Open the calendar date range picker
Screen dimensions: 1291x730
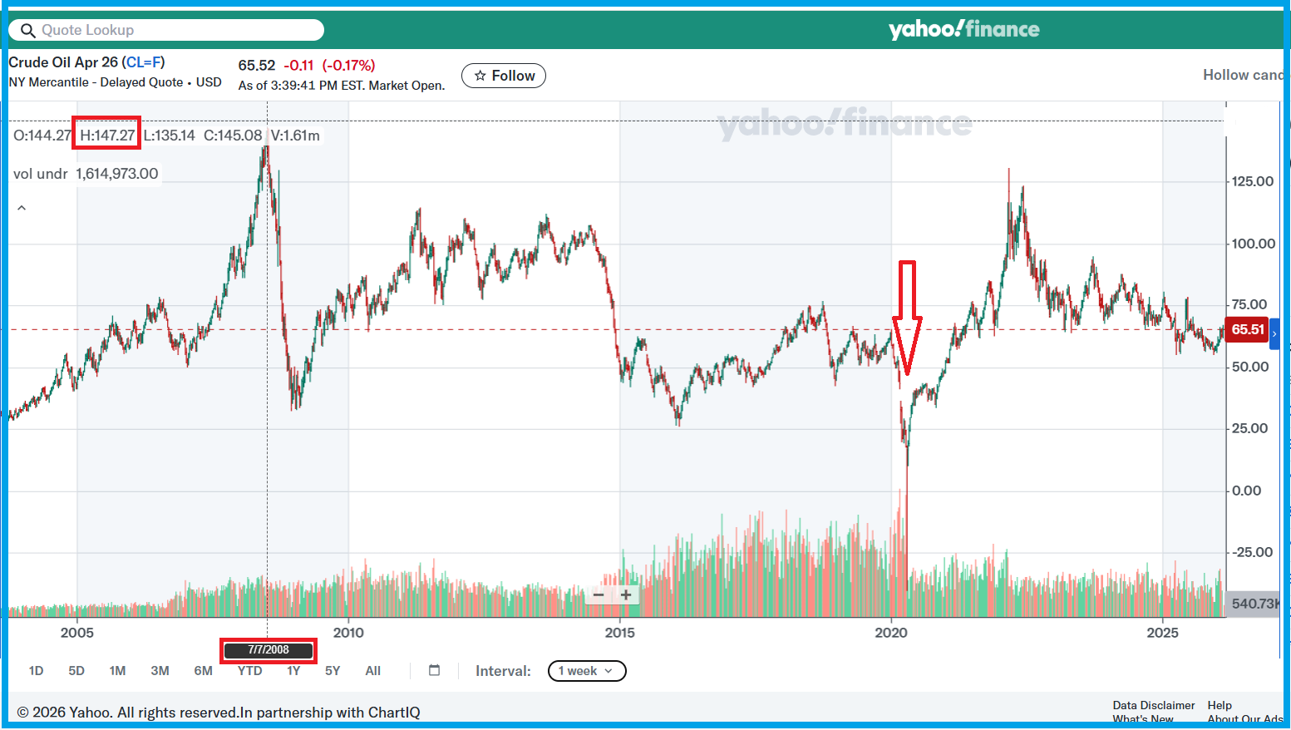[x=434, y=670]
